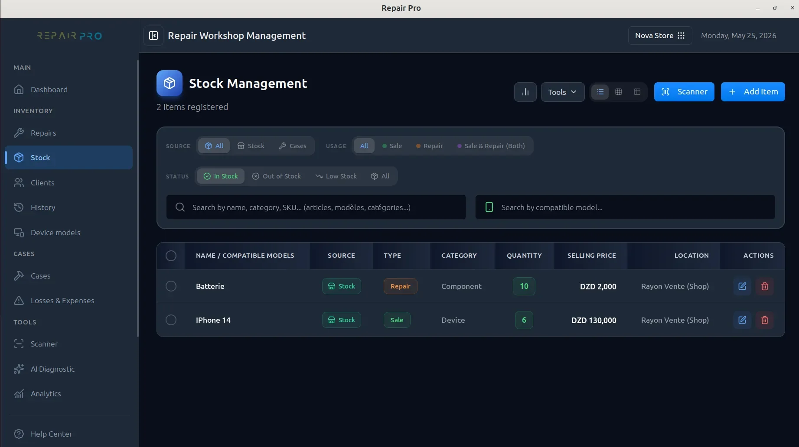Click the Sale type badge on IPhone 14
Viewport: 799px width, 447px height.
397,320
